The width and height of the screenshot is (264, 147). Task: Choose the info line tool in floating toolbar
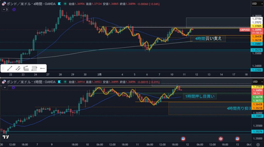18,68
